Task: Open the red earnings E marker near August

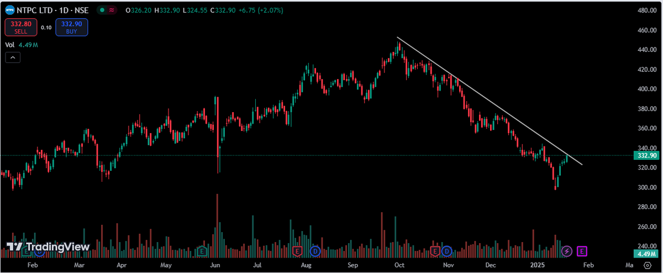Action: tap(297, 251)
